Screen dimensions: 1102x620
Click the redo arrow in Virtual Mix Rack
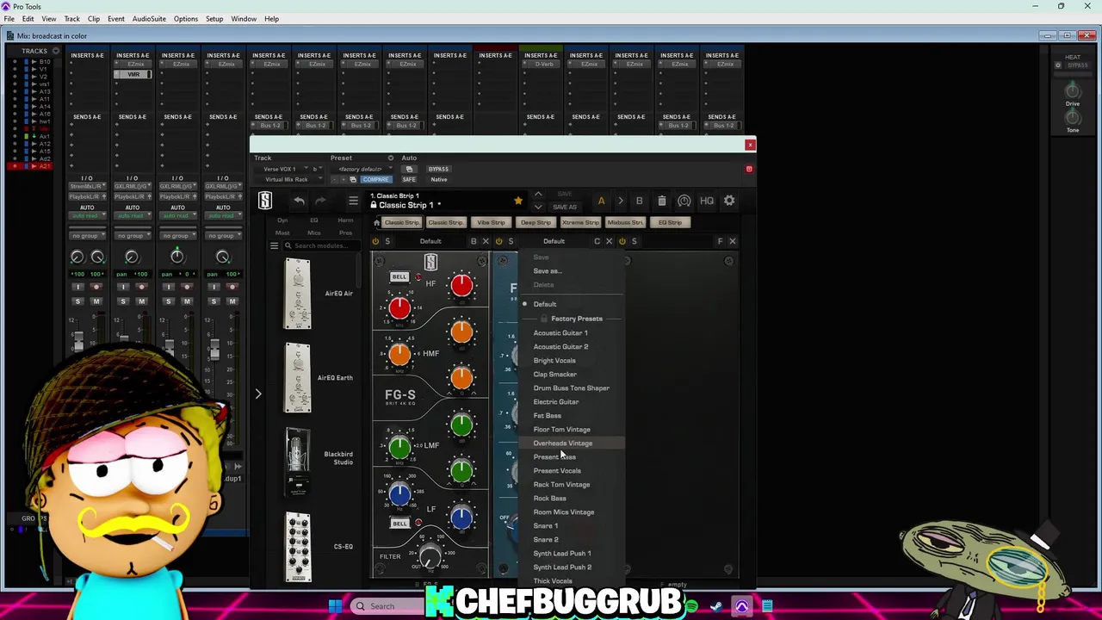pos(320,201)
